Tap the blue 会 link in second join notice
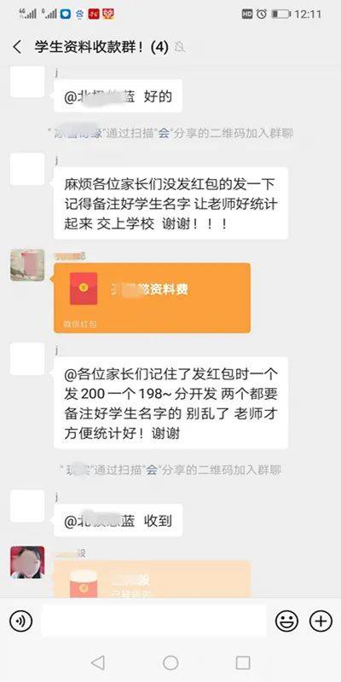 [x=151, y=470]
